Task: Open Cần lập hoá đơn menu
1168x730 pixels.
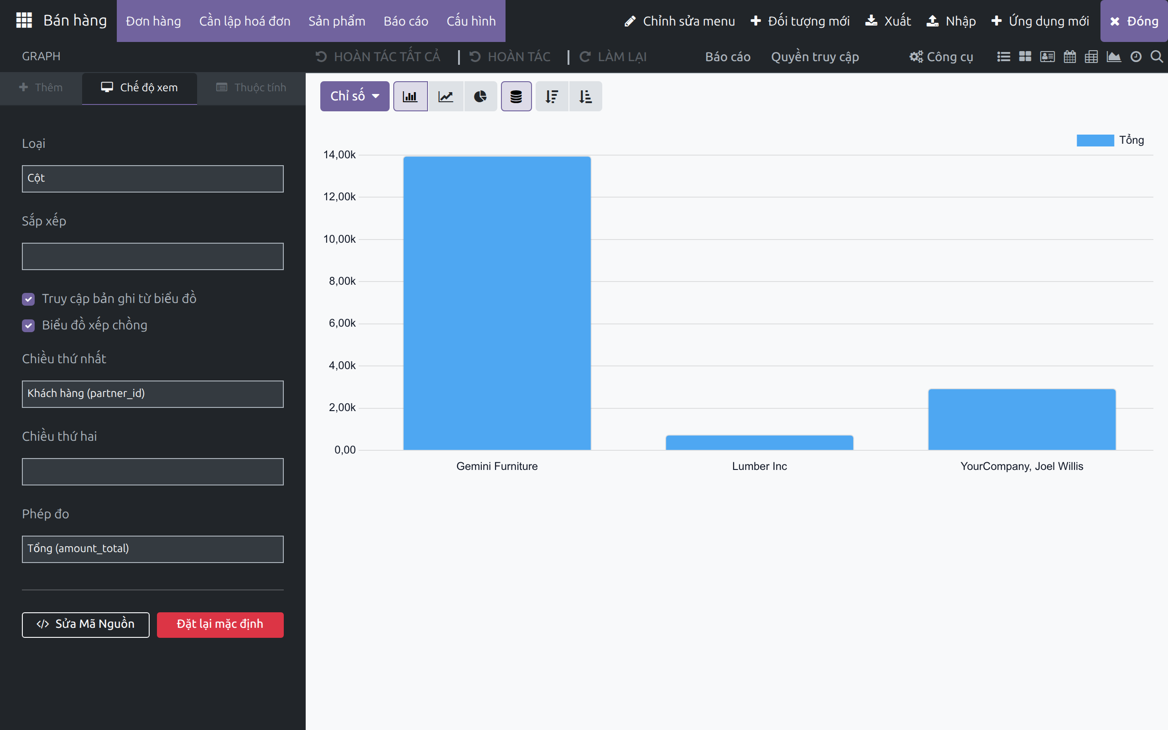Action: [x=245, y=21]
